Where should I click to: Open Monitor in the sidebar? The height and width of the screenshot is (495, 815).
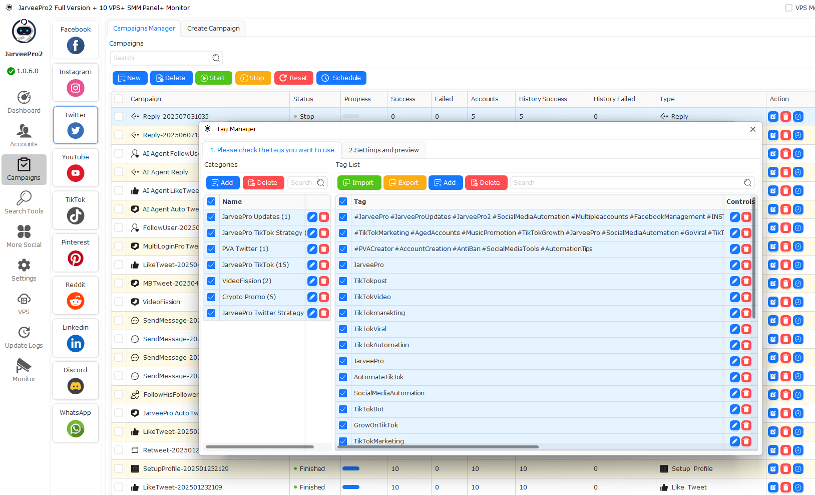pyautogui.click(x=24, y=371)
